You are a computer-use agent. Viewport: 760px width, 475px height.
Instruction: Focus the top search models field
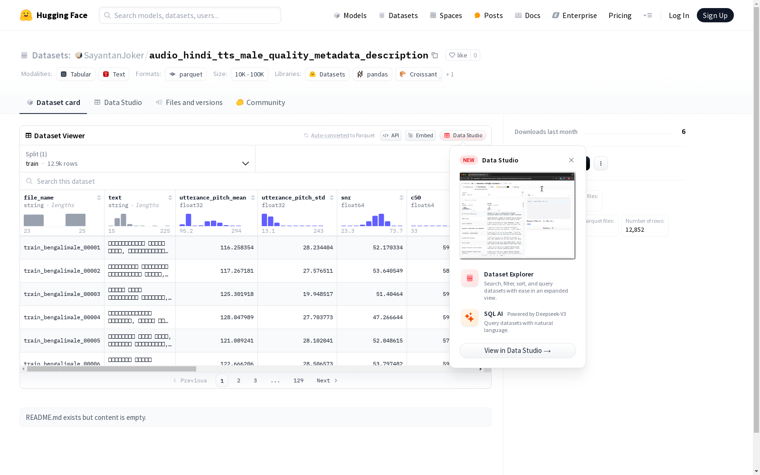click(x=190, y=15)
